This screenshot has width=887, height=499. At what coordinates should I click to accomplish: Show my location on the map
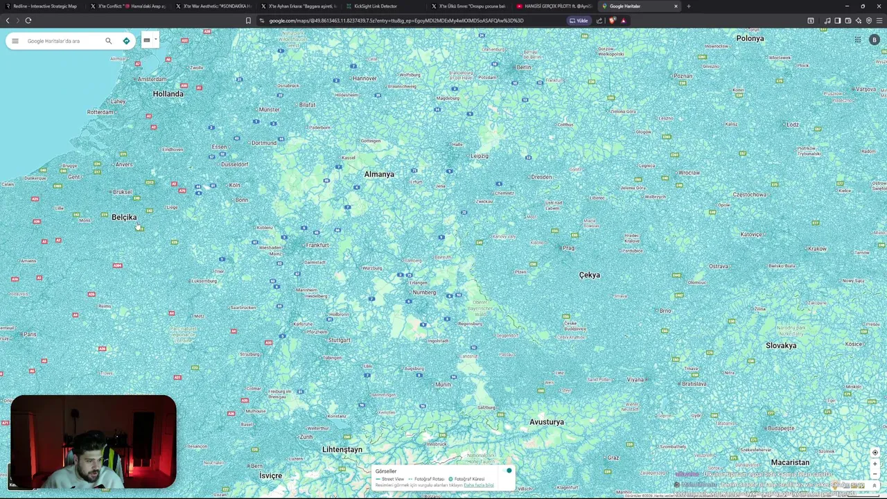coord(875,453)
